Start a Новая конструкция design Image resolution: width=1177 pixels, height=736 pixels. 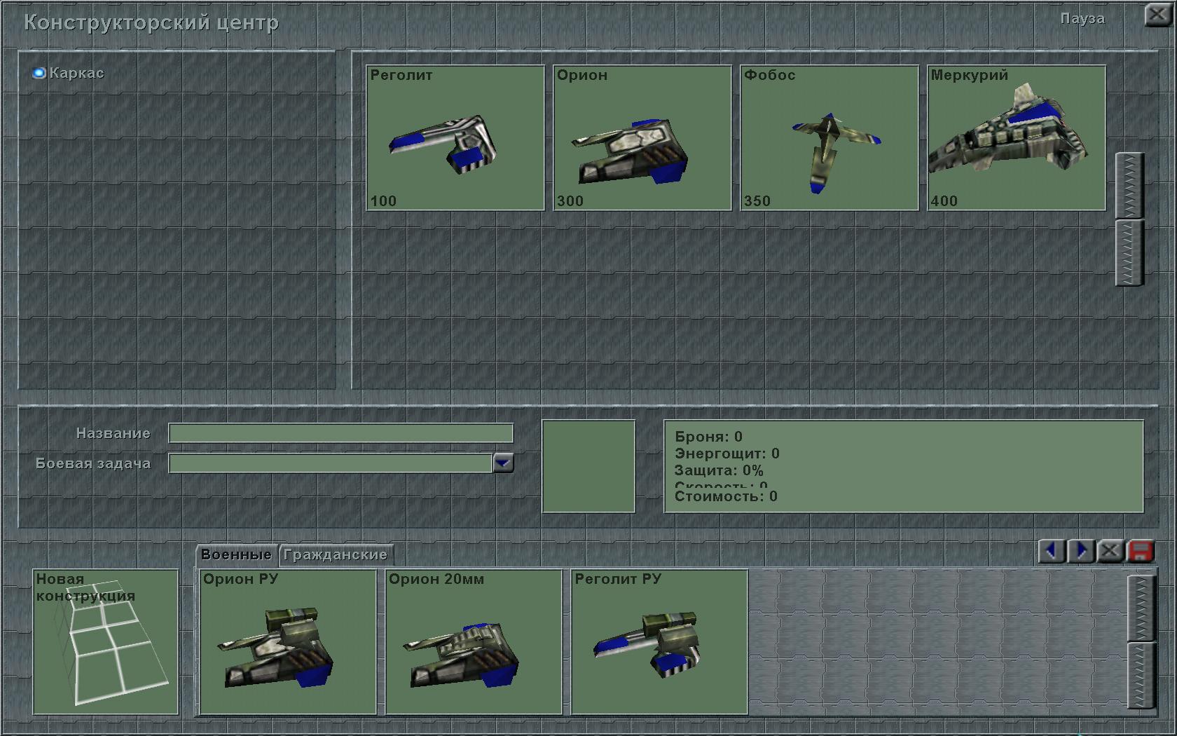106,642
